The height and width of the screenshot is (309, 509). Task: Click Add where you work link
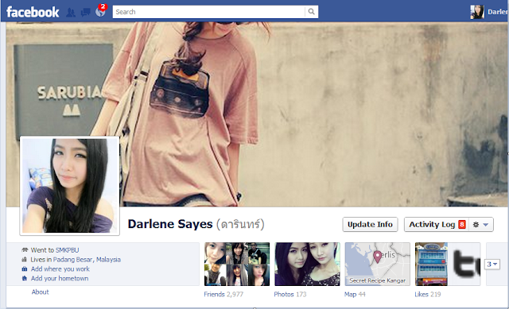point(60,268)
